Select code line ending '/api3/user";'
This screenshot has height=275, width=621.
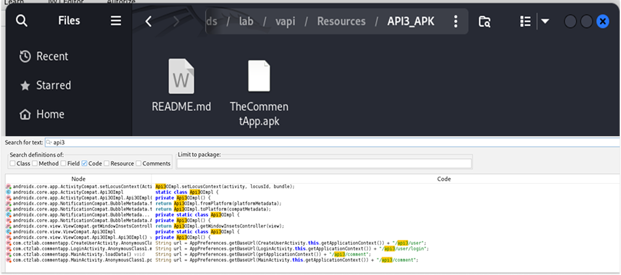291,243
